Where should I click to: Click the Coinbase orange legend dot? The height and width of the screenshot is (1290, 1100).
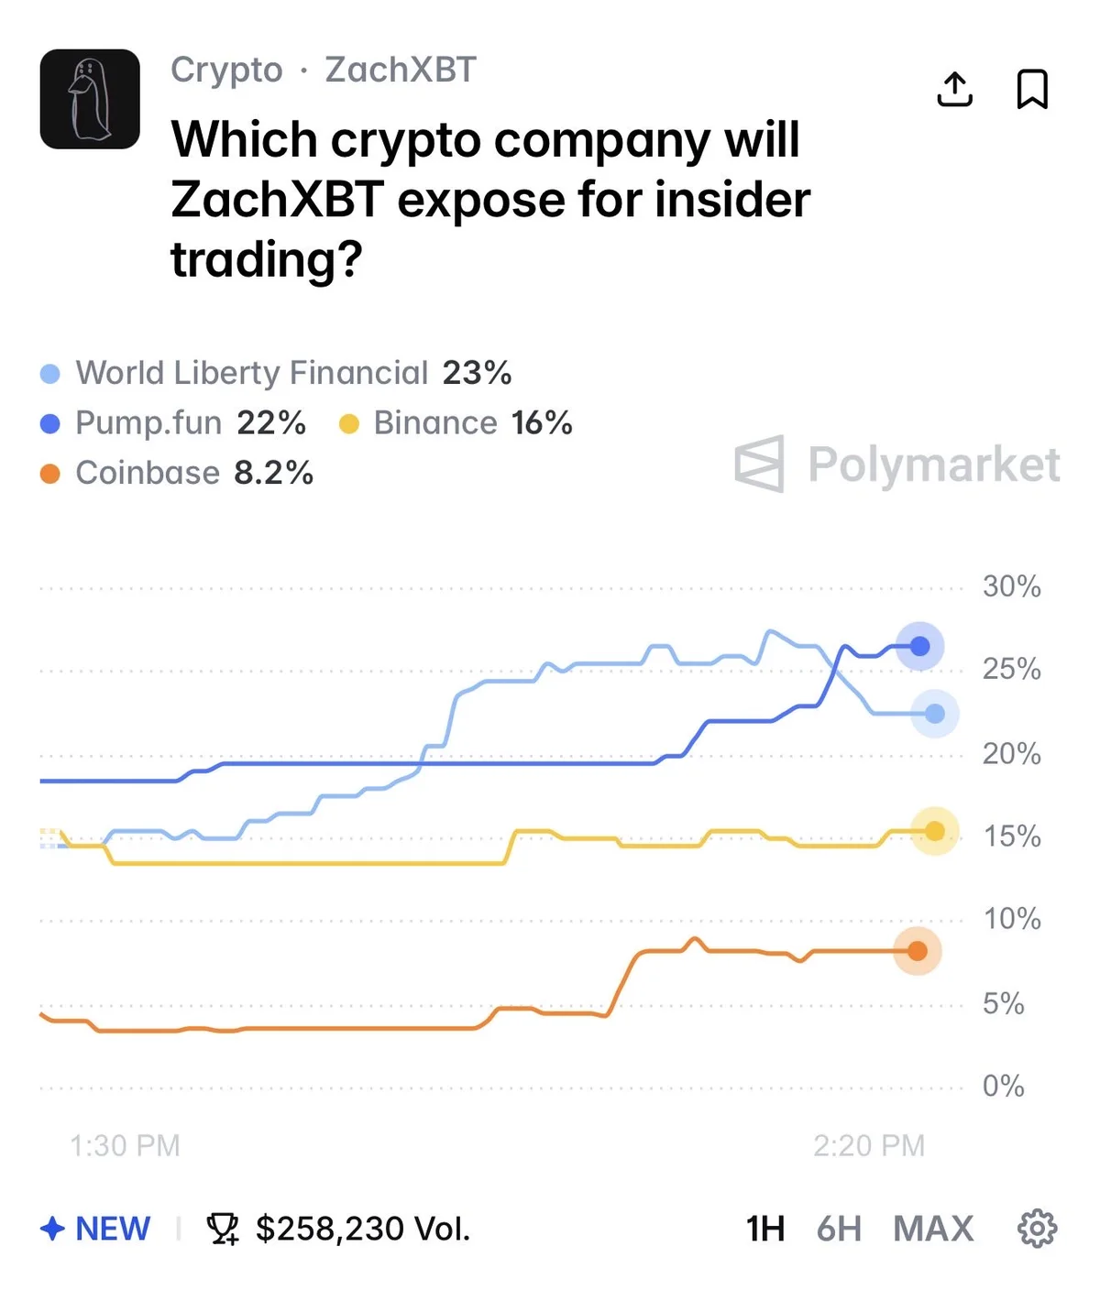coord(50,474)
